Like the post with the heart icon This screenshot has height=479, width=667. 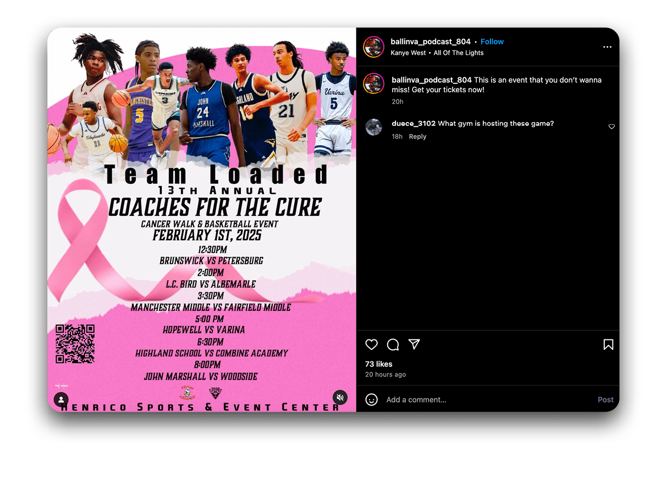tap(372, 344)
